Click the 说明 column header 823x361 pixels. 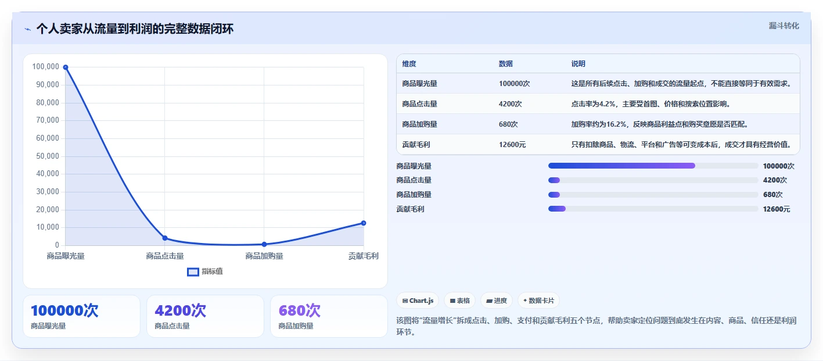578,64
